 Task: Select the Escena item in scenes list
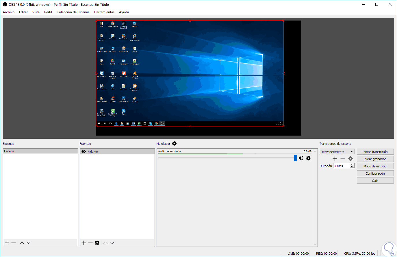click(x=40, y=151)
